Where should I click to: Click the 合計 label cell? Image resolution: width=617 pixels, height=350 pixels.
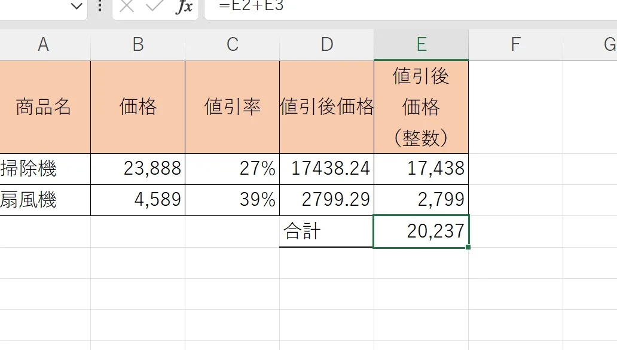(x=326, y=232)
